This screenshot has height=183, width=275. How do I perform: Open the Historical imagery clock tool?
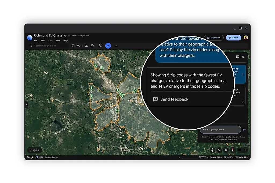tap(92, 46)
